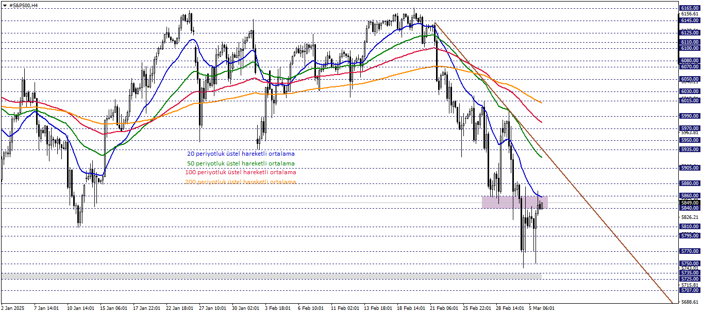Select the 20 periyotluk moving average legend
The height and width of the screenshot is (314, 702).
[x=241, y=154]
